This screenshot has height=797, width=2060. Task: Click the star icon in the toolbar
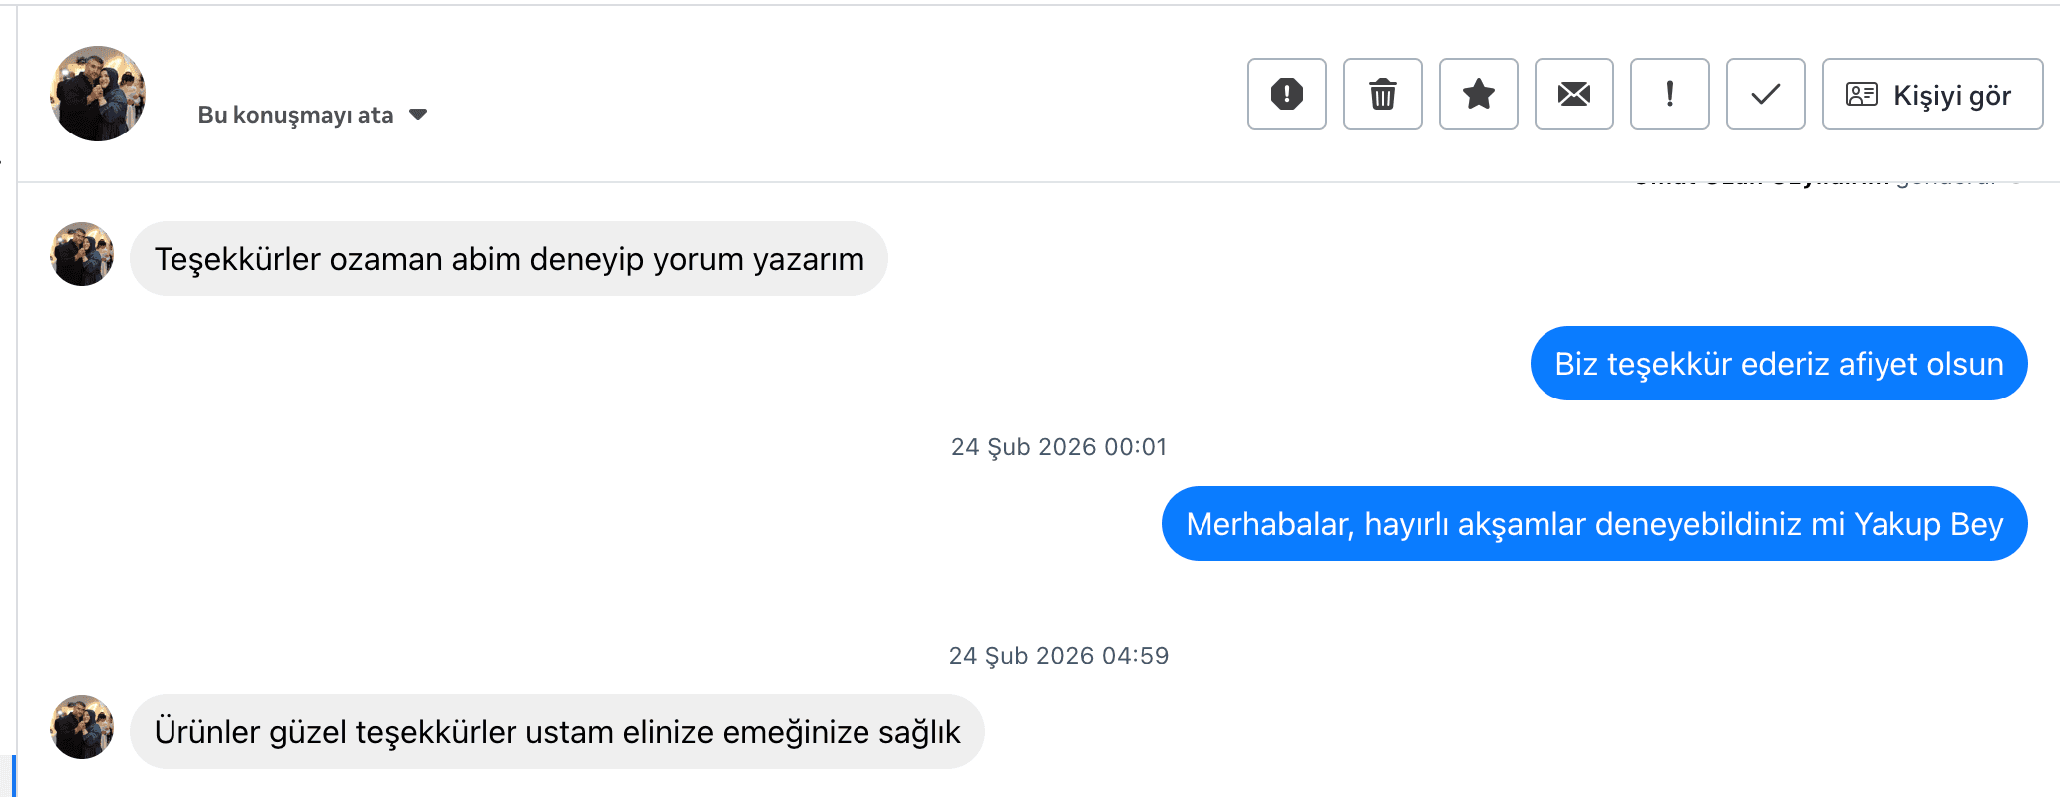pyautogui.click(x=1478, y=94)
